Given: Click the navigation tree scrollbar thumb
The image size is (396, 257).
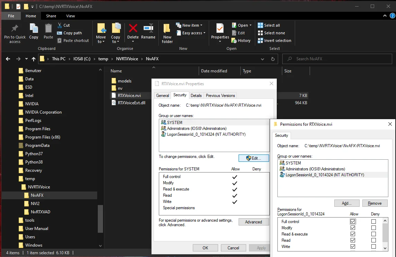Looking at the screenshot, I should [100, 219].
